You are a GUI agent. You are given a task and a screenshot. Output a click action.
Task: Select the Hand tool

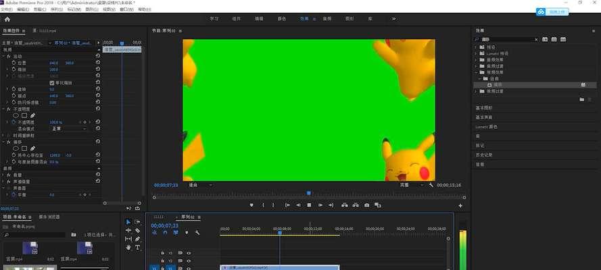pos(128,248)
